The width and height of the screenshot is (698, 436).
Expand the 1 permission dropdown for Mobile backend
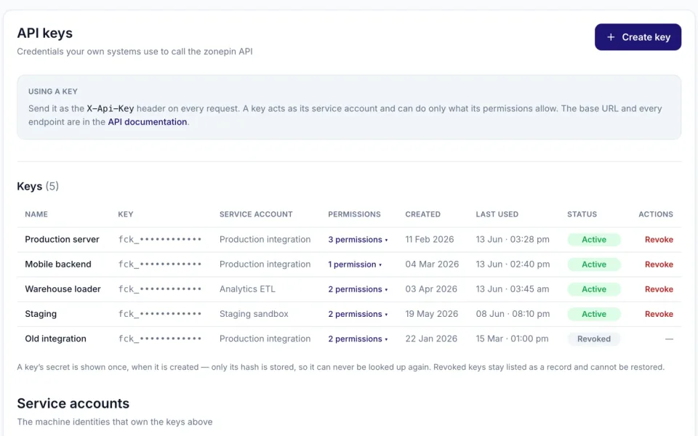tap(355, 265)
